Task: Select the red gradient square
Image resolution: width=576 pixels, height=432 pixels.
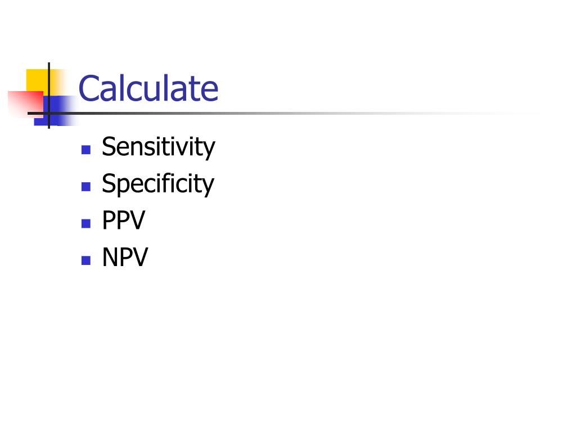Action: click(x=25, y=104)
